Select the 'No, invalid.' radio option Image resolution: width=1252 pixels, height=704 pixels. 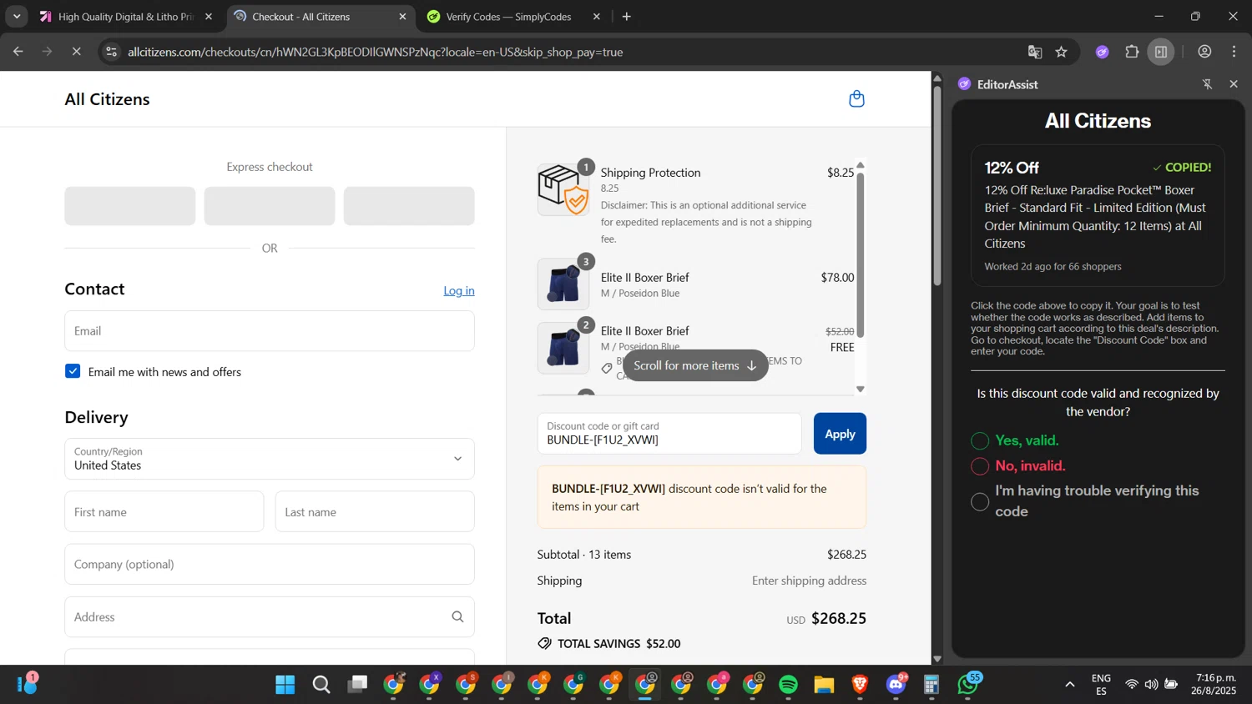click(x=980, y=466)
